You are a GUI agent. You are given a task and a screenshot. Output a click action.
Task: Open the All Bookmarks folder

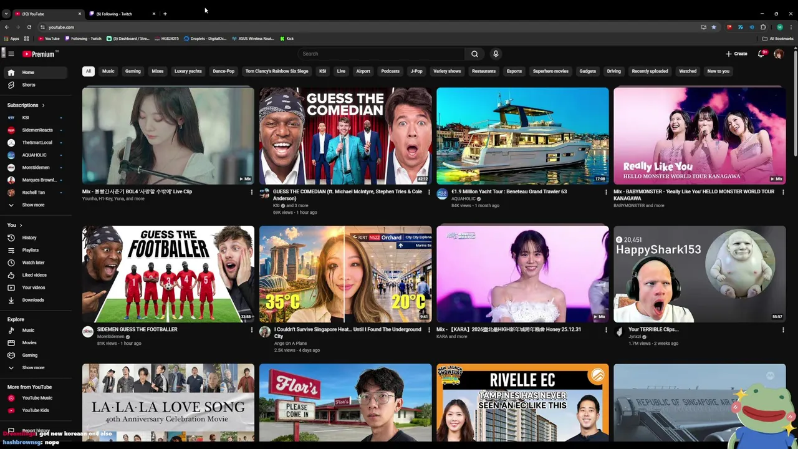[777, 39]
